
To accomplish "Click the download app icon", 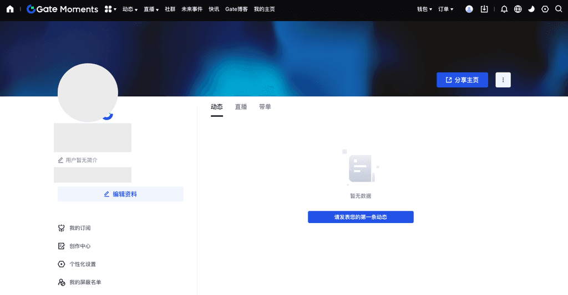I will (x=484, y=9).
